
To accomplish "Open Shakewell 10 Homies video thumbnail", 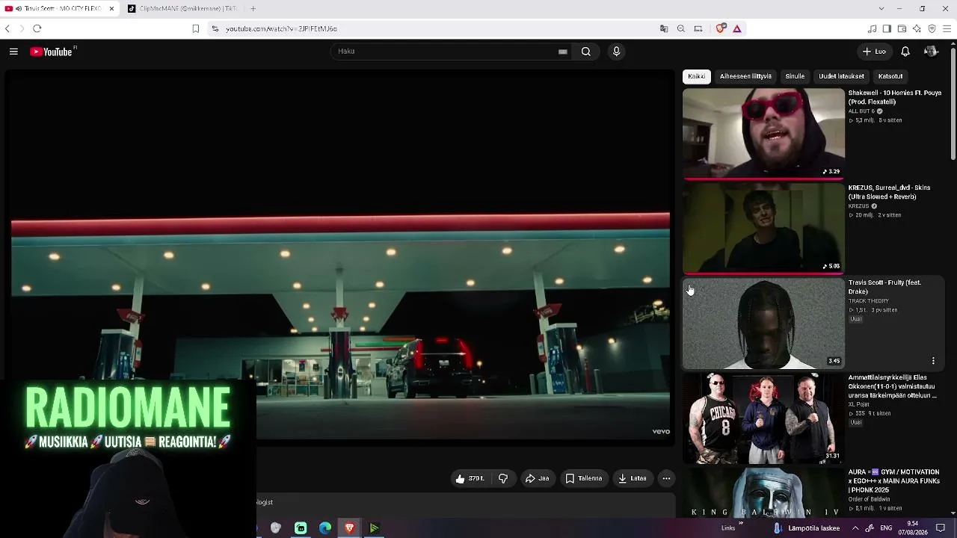I will coord(763,134).
